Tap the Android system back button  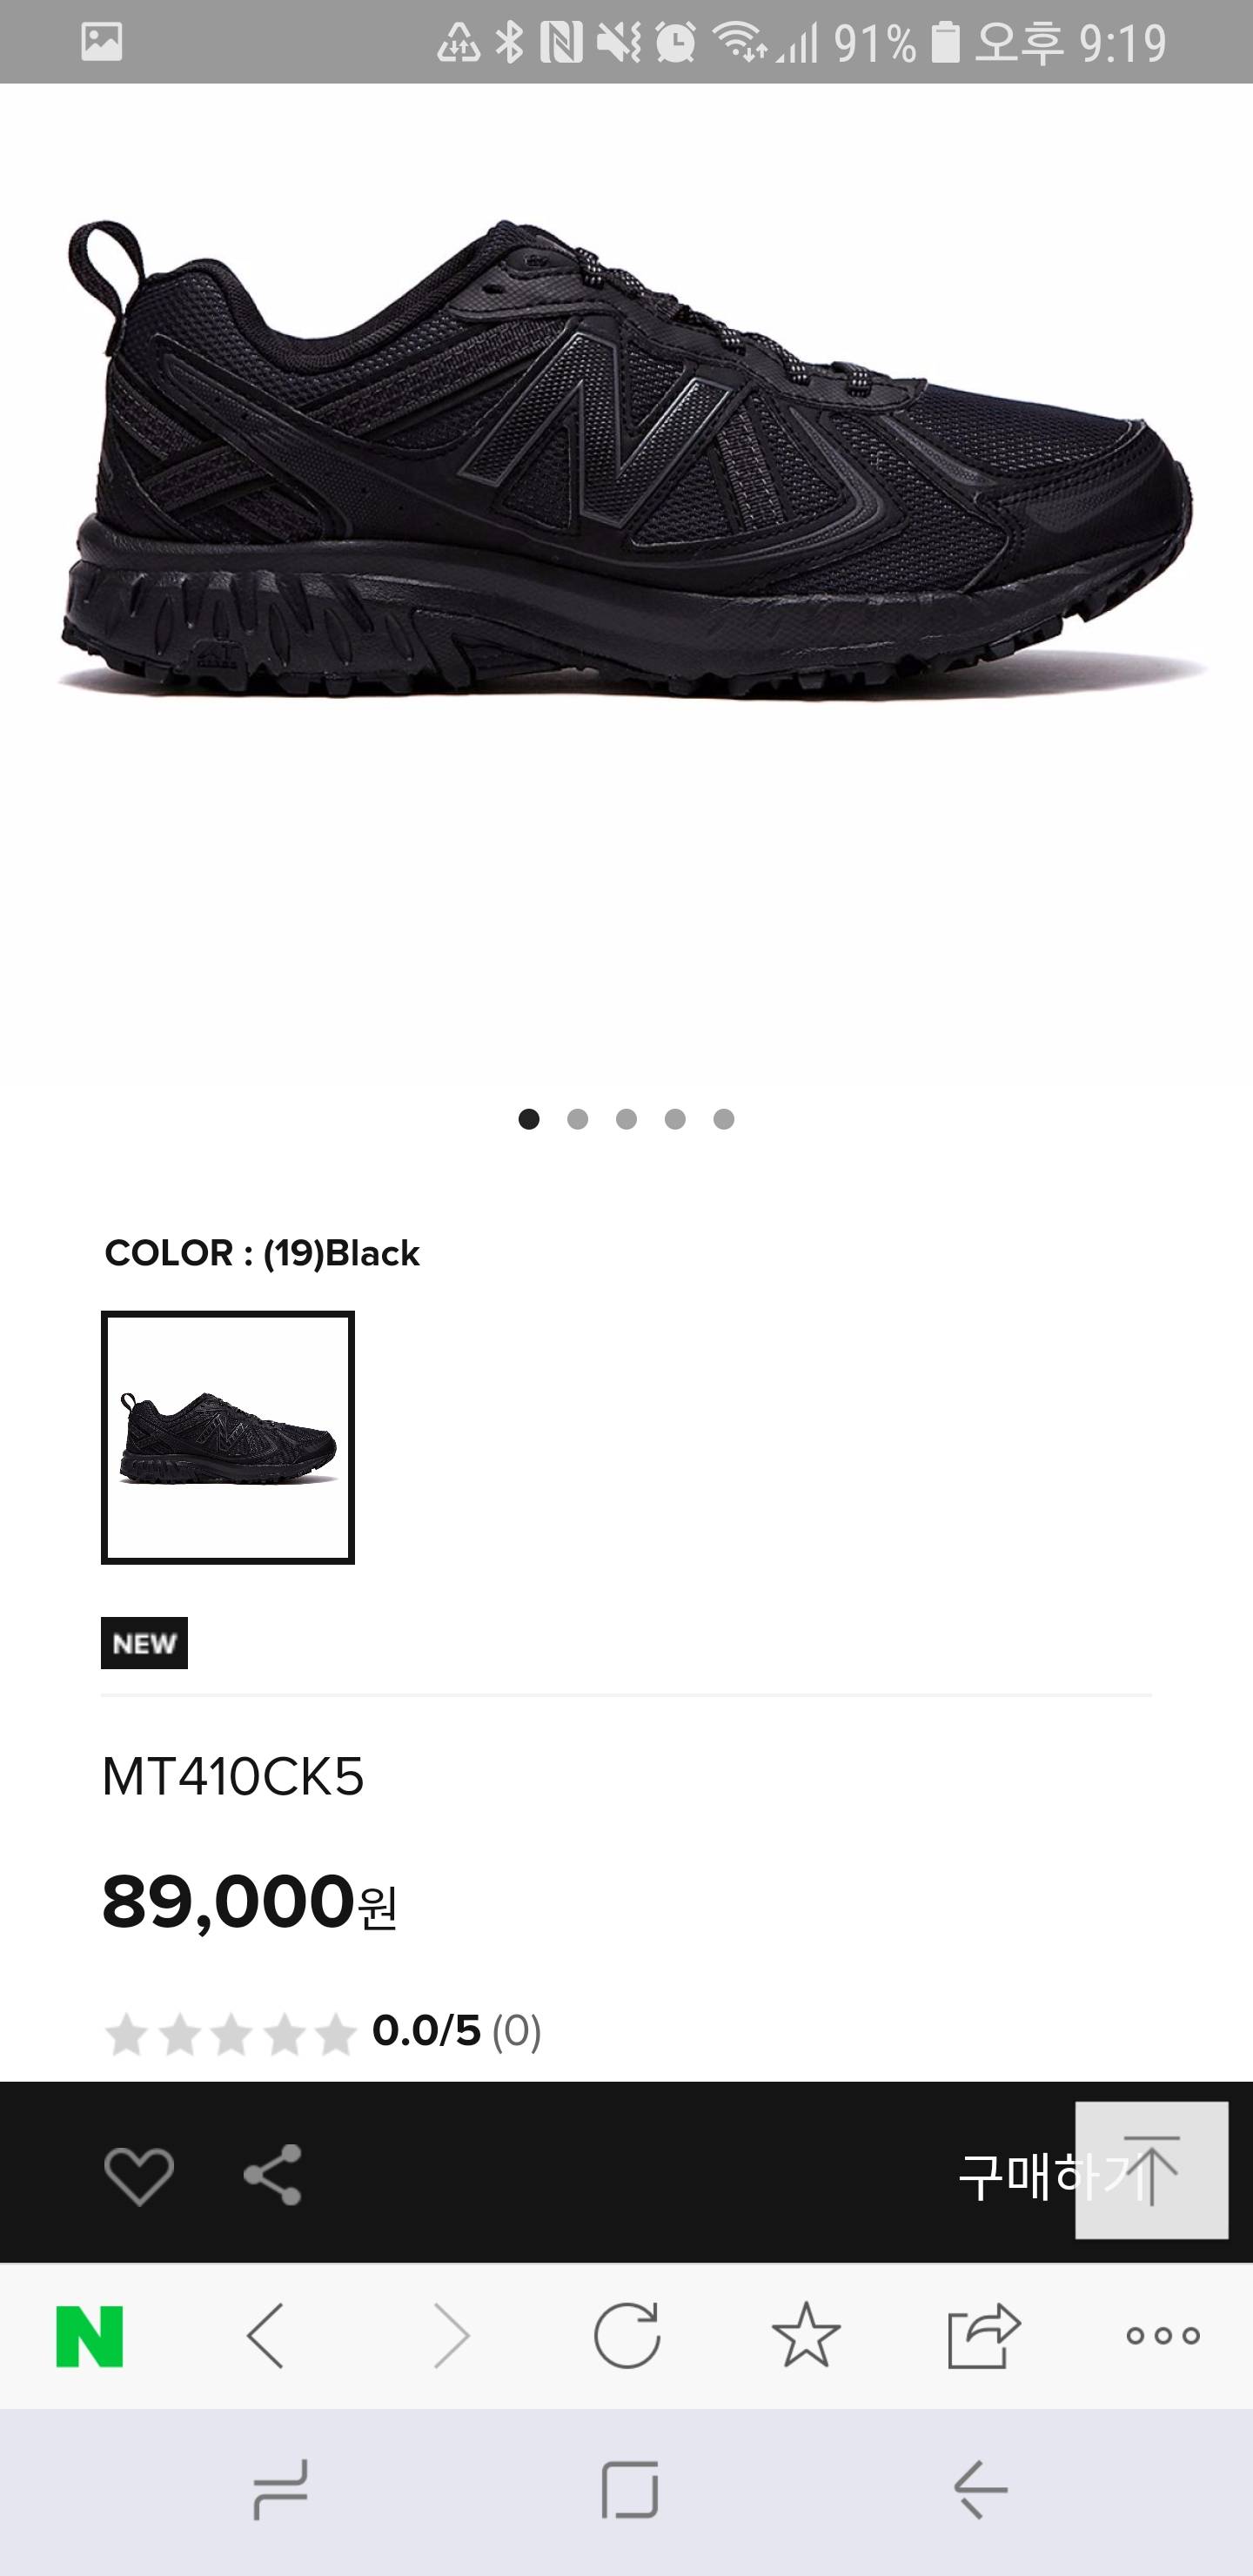(x=981, y=2489)
